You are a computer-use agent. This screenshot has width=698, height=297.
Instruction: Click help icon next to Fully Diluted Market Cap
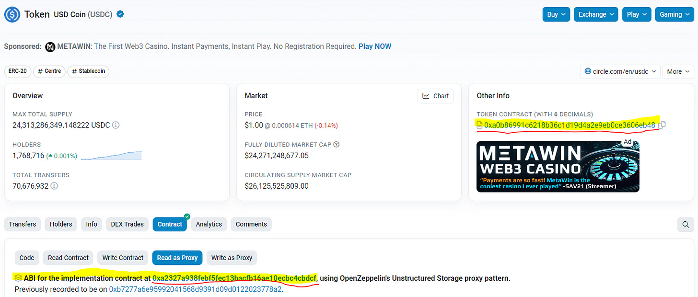pos(337,145)
